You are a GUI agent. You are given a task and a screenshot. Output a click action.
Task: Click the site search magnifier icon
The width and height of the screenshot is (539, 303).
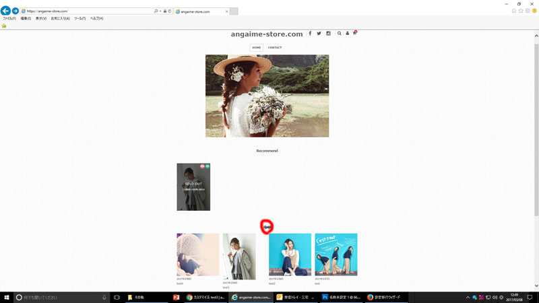coord(340,33)
